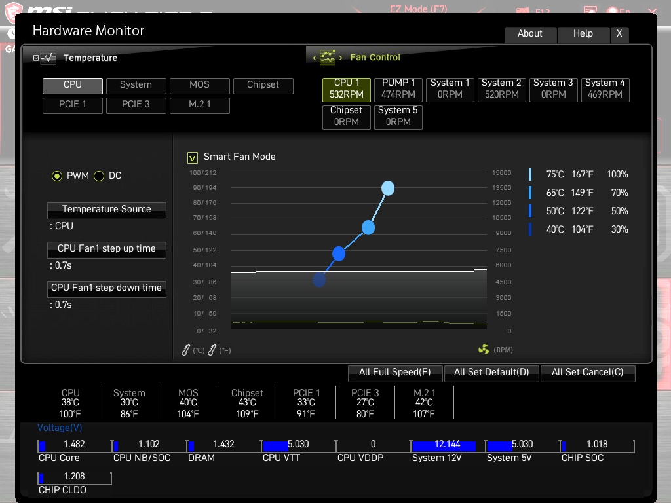Click the fan RPM icon
Screen dimensions: 671x503
click(x=484, y=350)
